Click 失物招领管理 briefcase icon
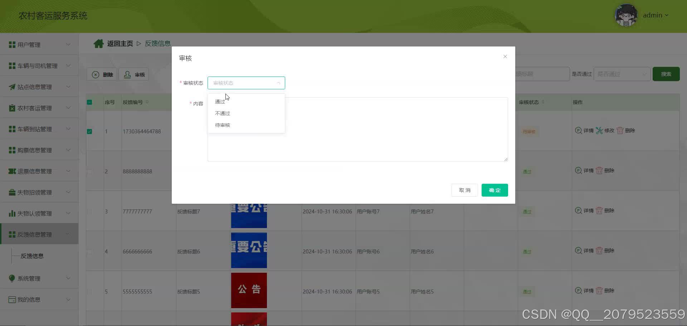 point(12,192)
